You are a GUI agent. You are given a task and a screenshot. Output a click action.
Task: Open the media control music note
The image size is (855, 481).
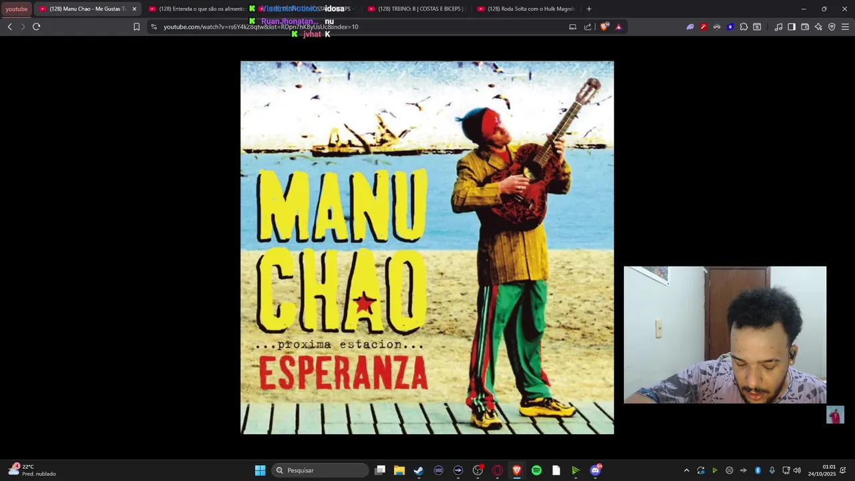point(778,27)
